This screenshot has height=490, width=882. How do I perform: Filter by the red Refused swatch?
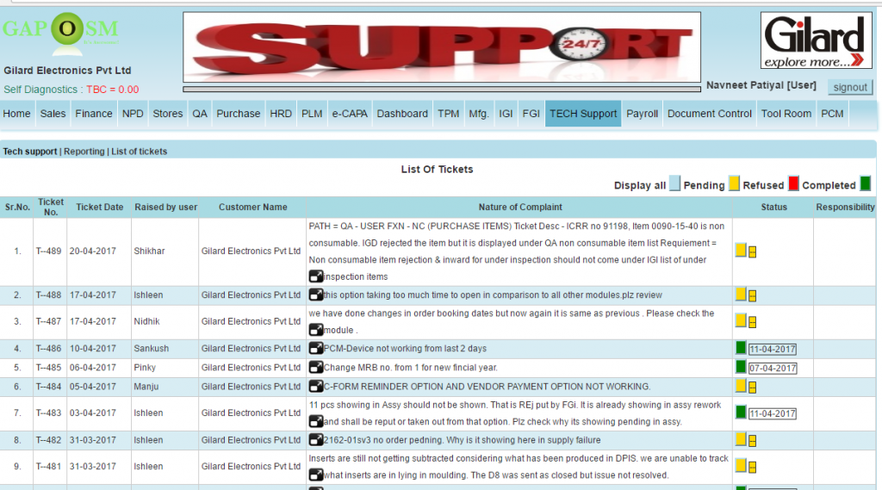coord(793,183)
